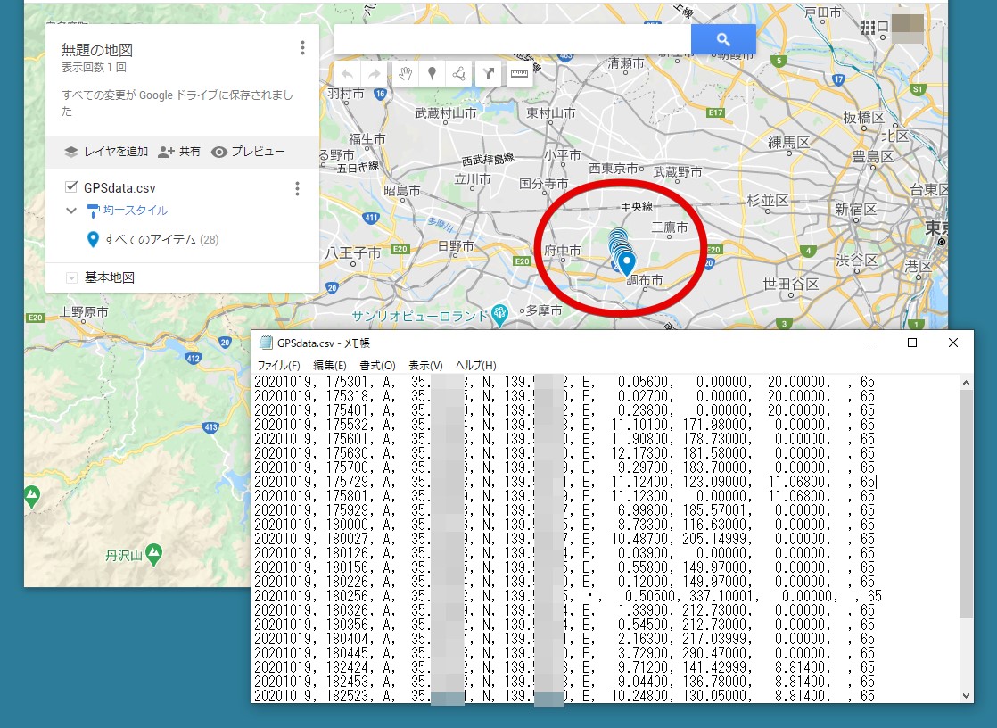Open 書式(O) menu in Notepad
The width and height of the screenshot is (997, 728).
378,365
